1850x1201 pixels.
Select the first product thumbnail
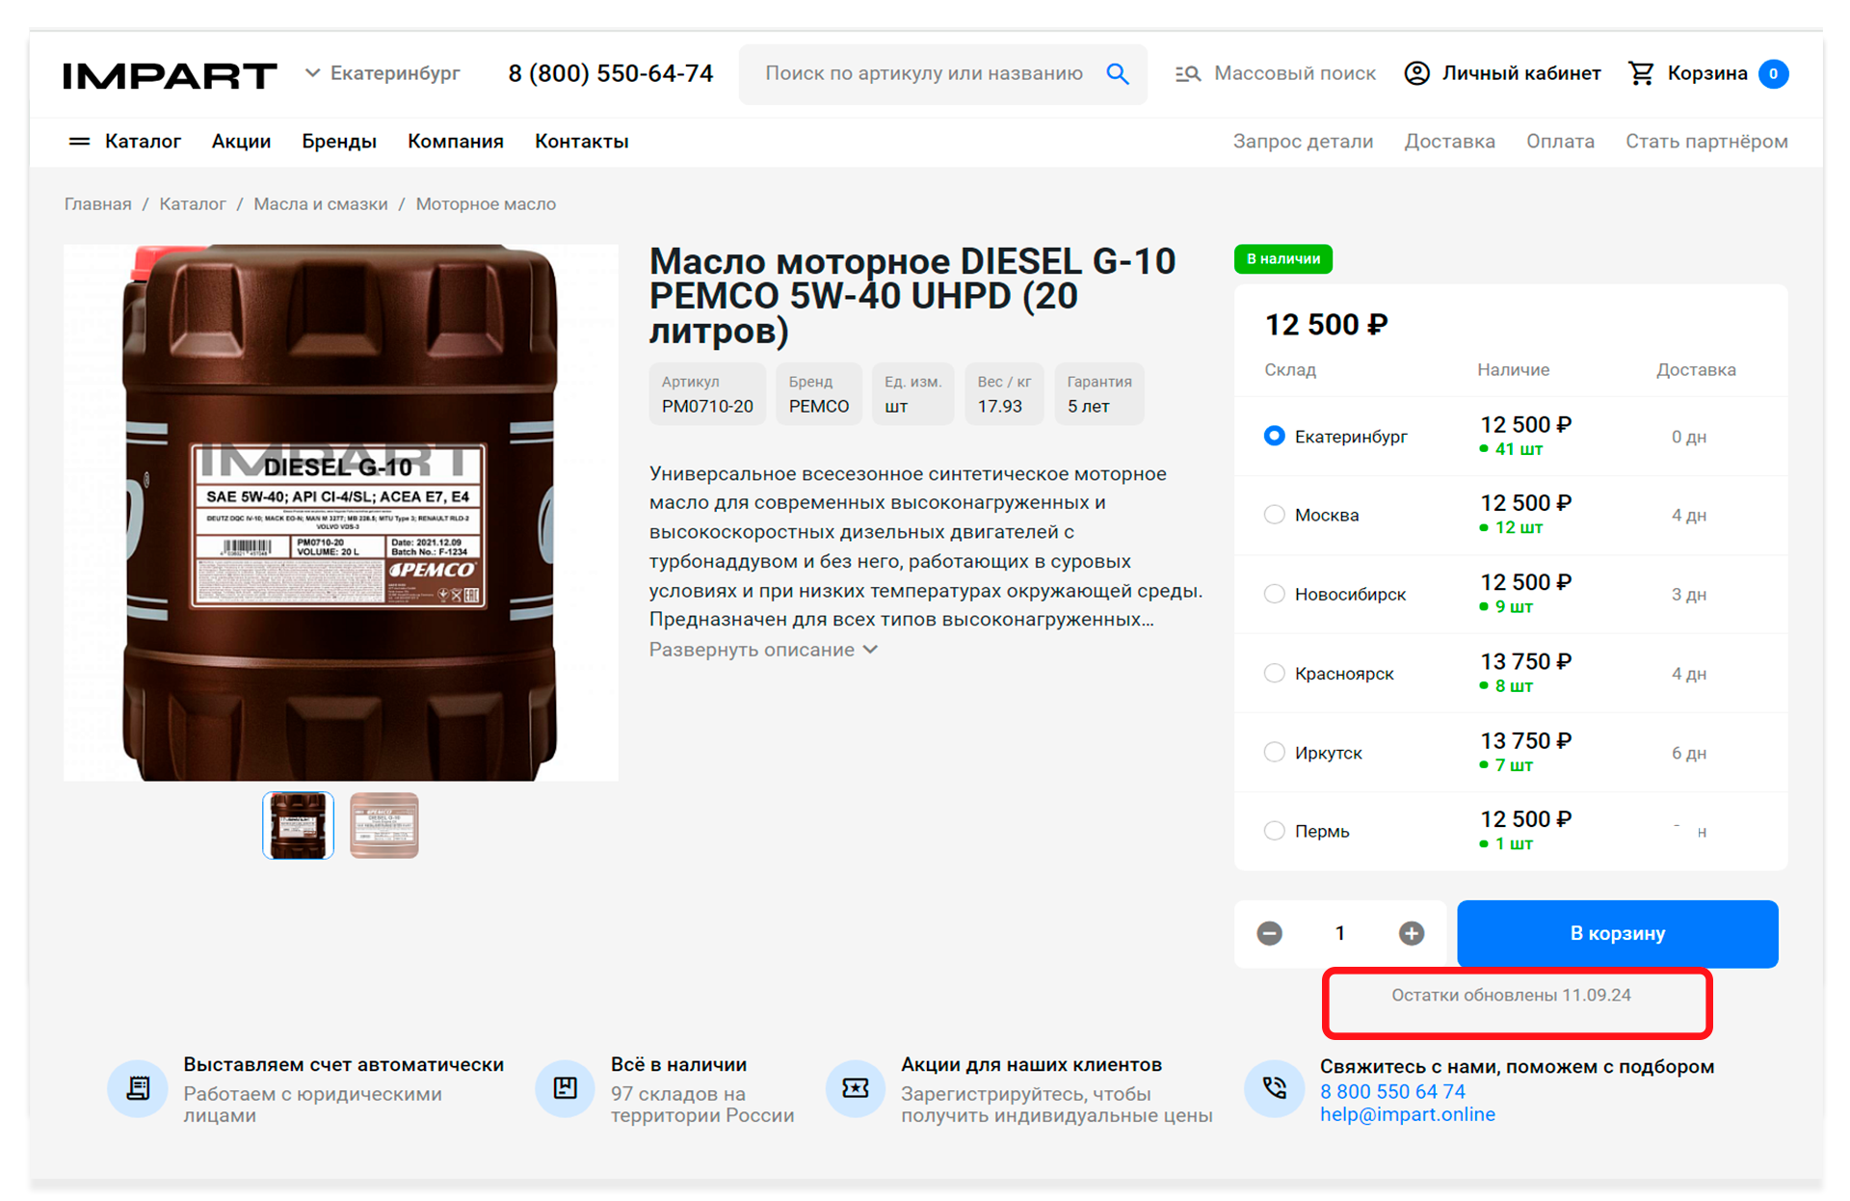pyautogui.click(x=298, y=825)
